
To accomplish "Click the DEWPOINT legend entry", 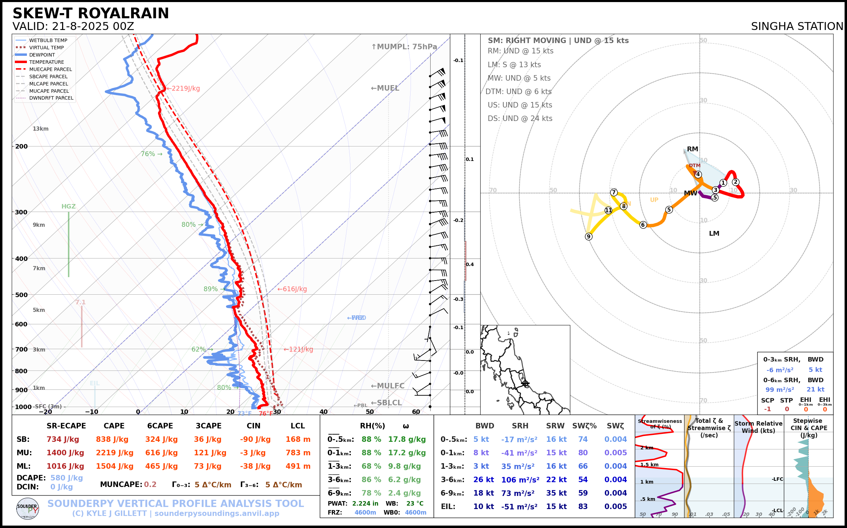I will (x=42, y=55).
